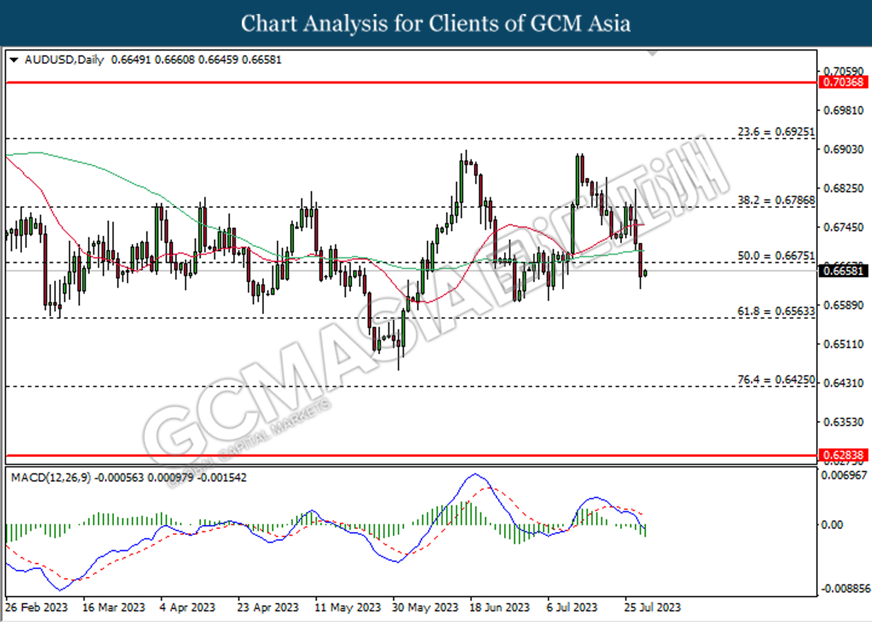Image resolution: width=872 pixels, height=622 pixels.
Task: Click the 16 Mar 2023 date label
Action: pos(113,607)
